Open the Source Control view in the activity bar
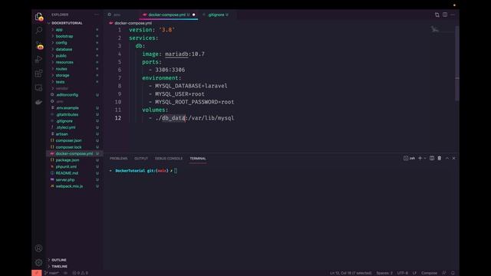Image resolution: width=491 pixels, height=276 pixels. click(x=39, y=45)
